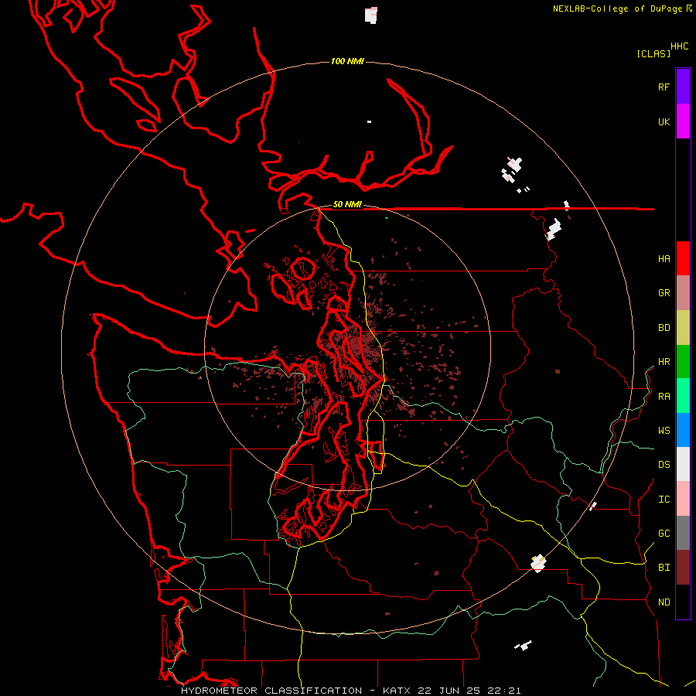
Task: Click the 22 JUN 25 date text
Action: tap(449, 691)
